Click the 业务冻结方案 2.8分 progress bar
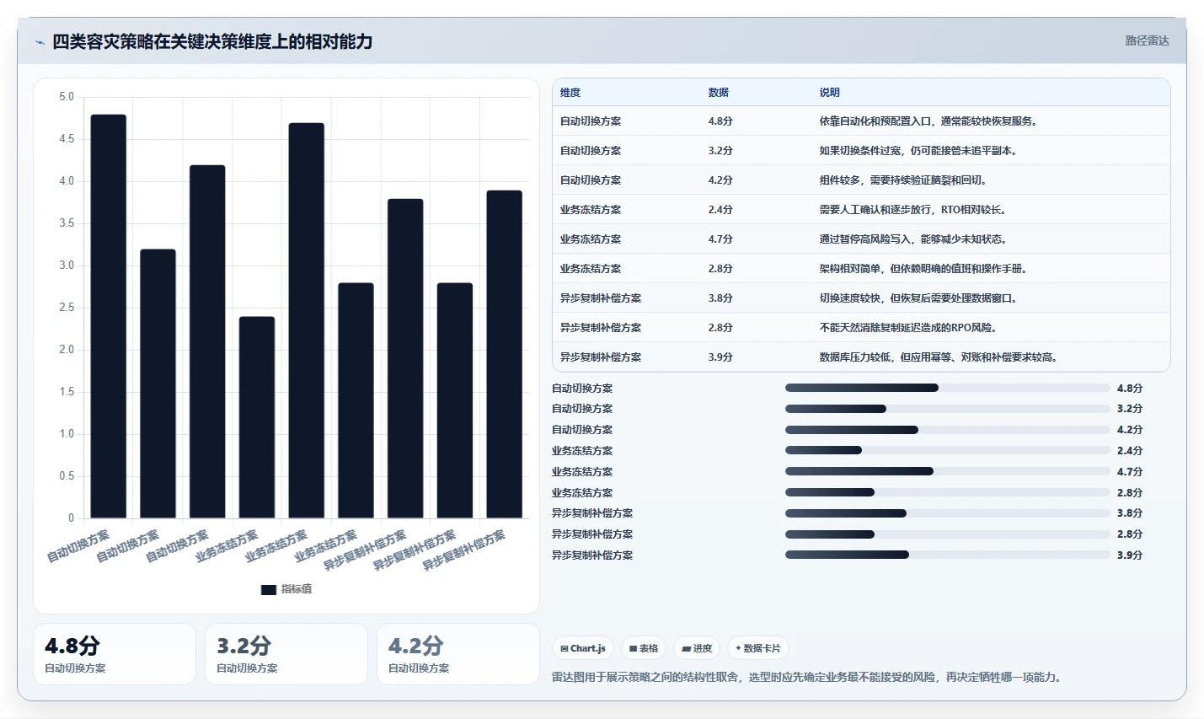The image size is (1204, 719). click(947, 492)
